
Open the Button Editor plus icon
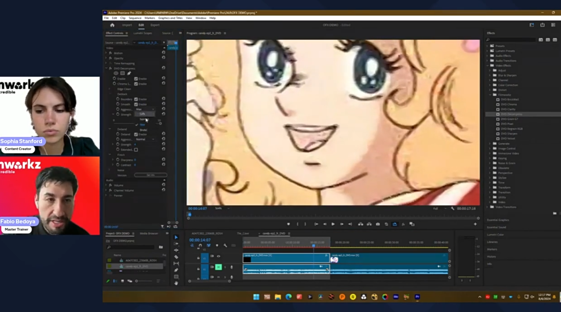[x=475, y=224]
